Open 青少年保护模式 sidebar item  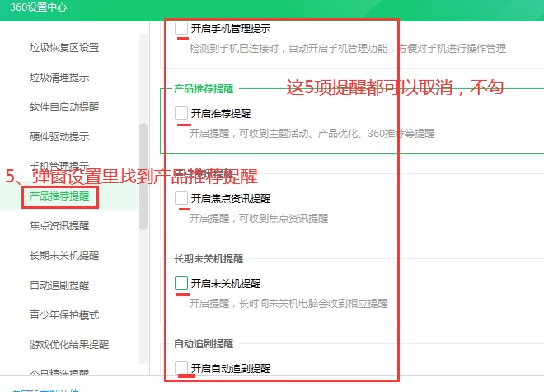click(x=64, y=315)
